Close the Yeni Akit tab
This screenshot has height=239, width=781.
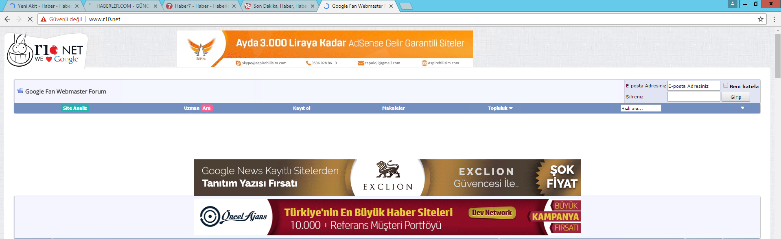tap(77, 6)
